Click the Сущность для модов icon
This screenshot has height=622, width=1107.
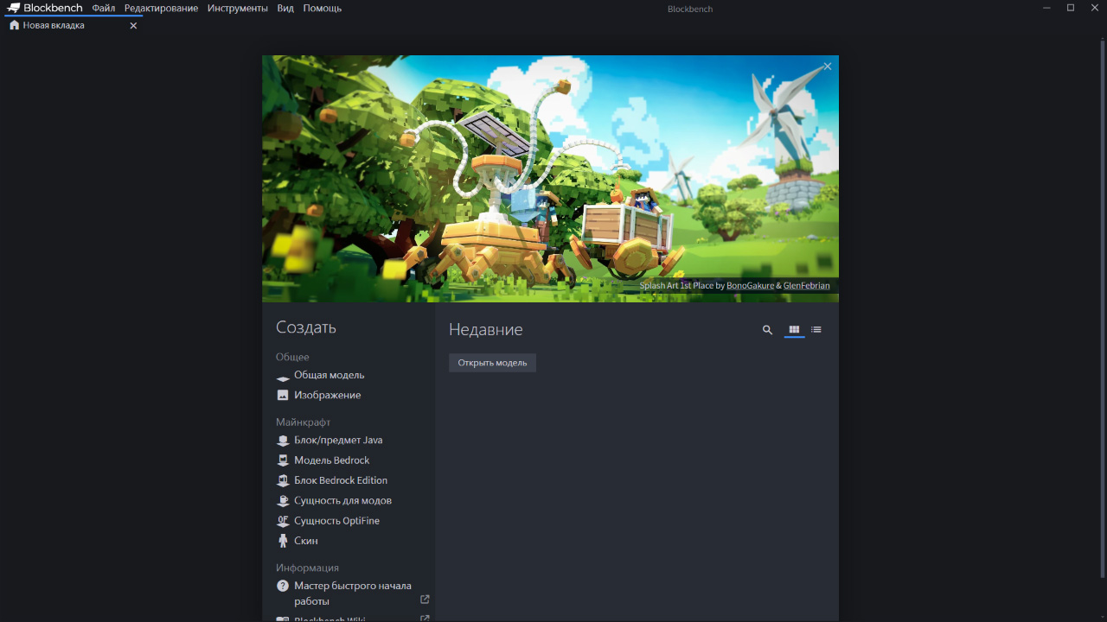click(x=283, y=501)
